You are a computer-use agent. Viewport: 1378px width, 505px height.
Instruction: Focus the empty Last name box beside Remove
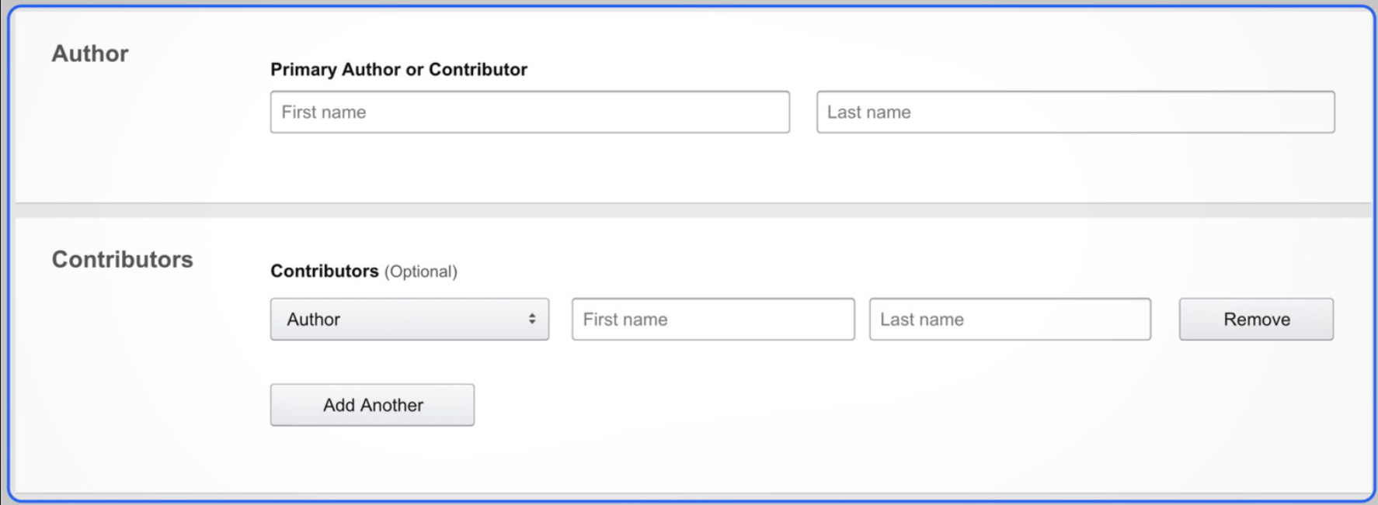(x=1010, y=319)
